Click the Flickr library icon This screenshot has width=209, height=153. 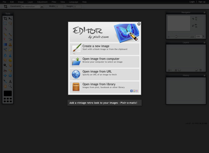pos(137,91)
